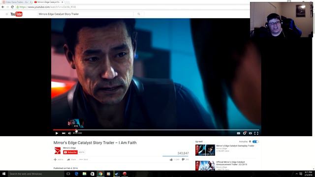Open the Autoplay info icon
Viewport: 315px width, 177px height.
click(x=250, y=142)
